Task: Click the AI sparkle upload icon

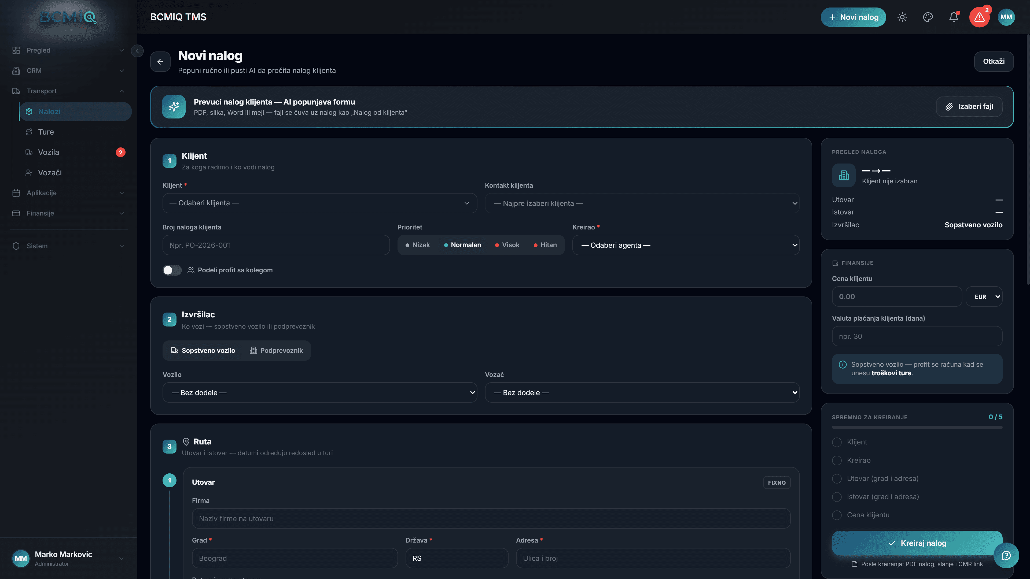Action: click(x=174, y=107)
